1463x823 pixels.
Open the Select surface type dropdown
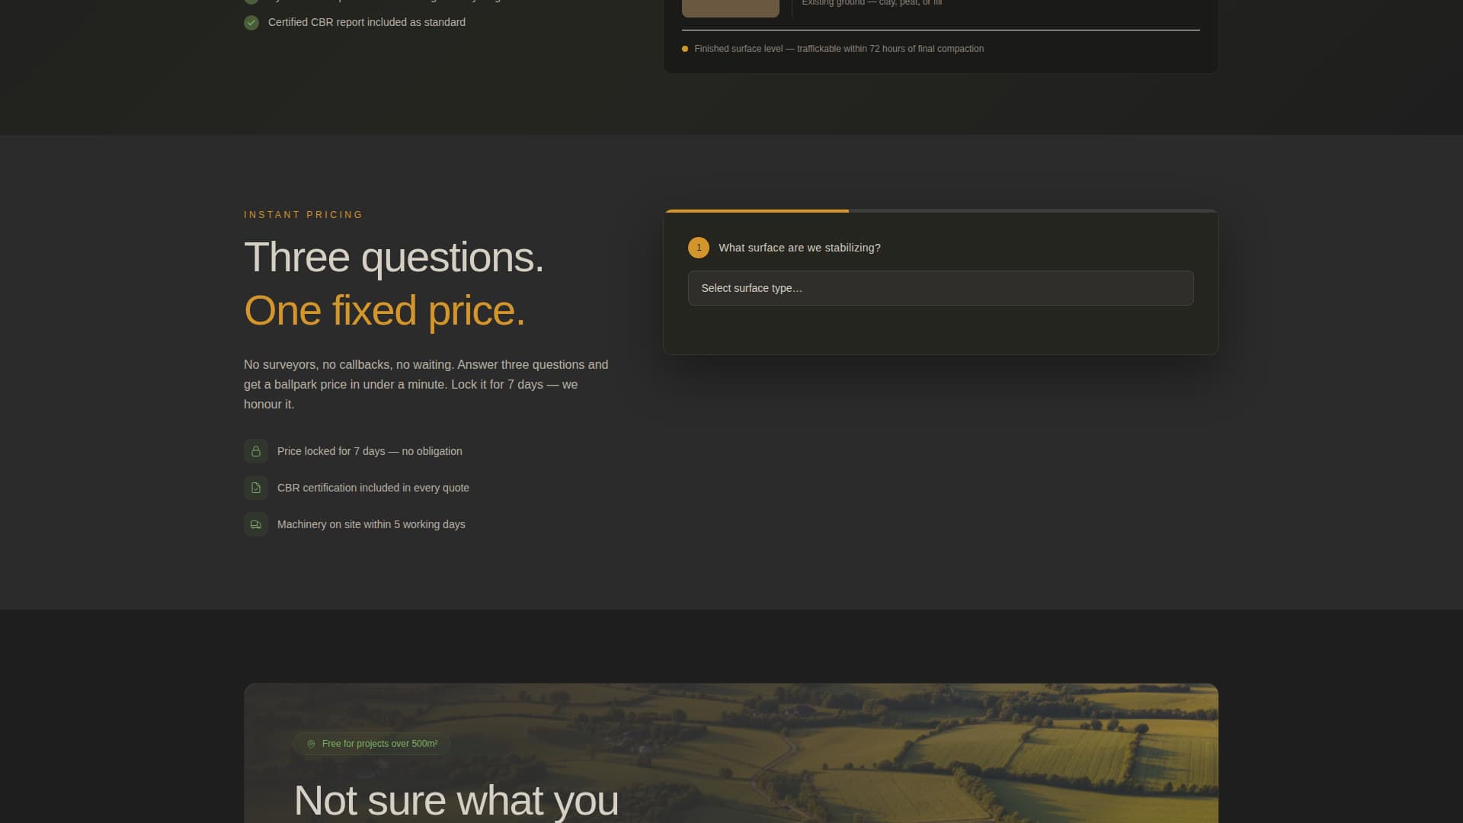(940, 288)
